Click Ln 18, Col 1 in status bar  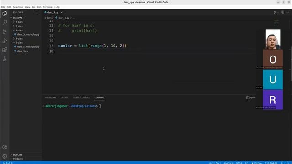coord(214,163)
